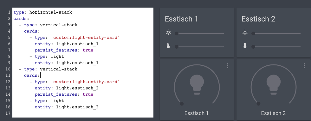Click the Esstisch 1 label below the bulb

click(196, 113)
